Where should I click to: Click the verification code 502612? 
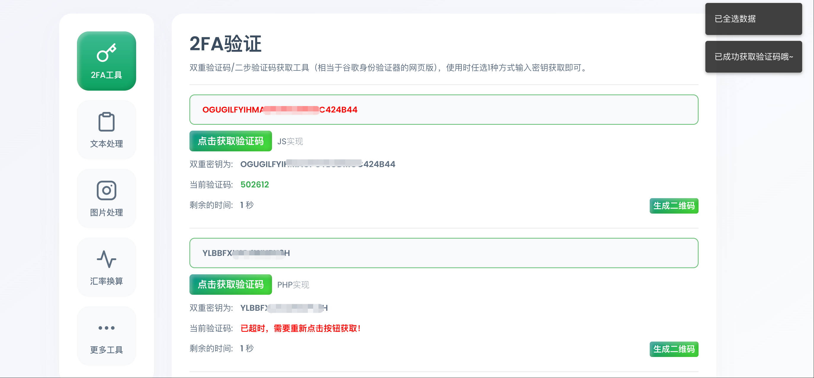pyautogui.click(x=254, y=185)
